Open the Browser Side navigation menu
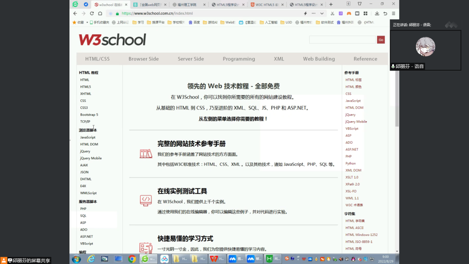 [144, 59]
